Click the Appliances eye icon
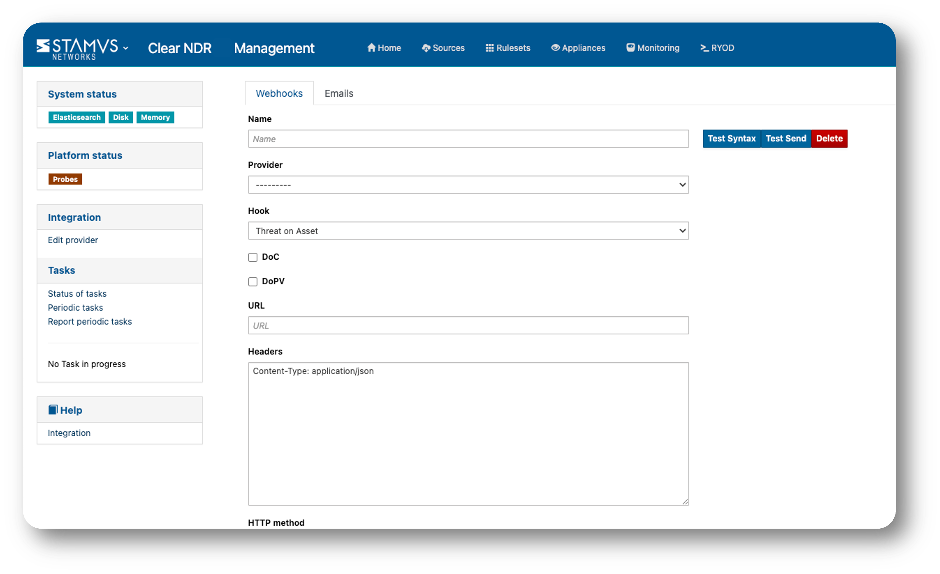This screenshot has height=574, width=940. point(556,48)
